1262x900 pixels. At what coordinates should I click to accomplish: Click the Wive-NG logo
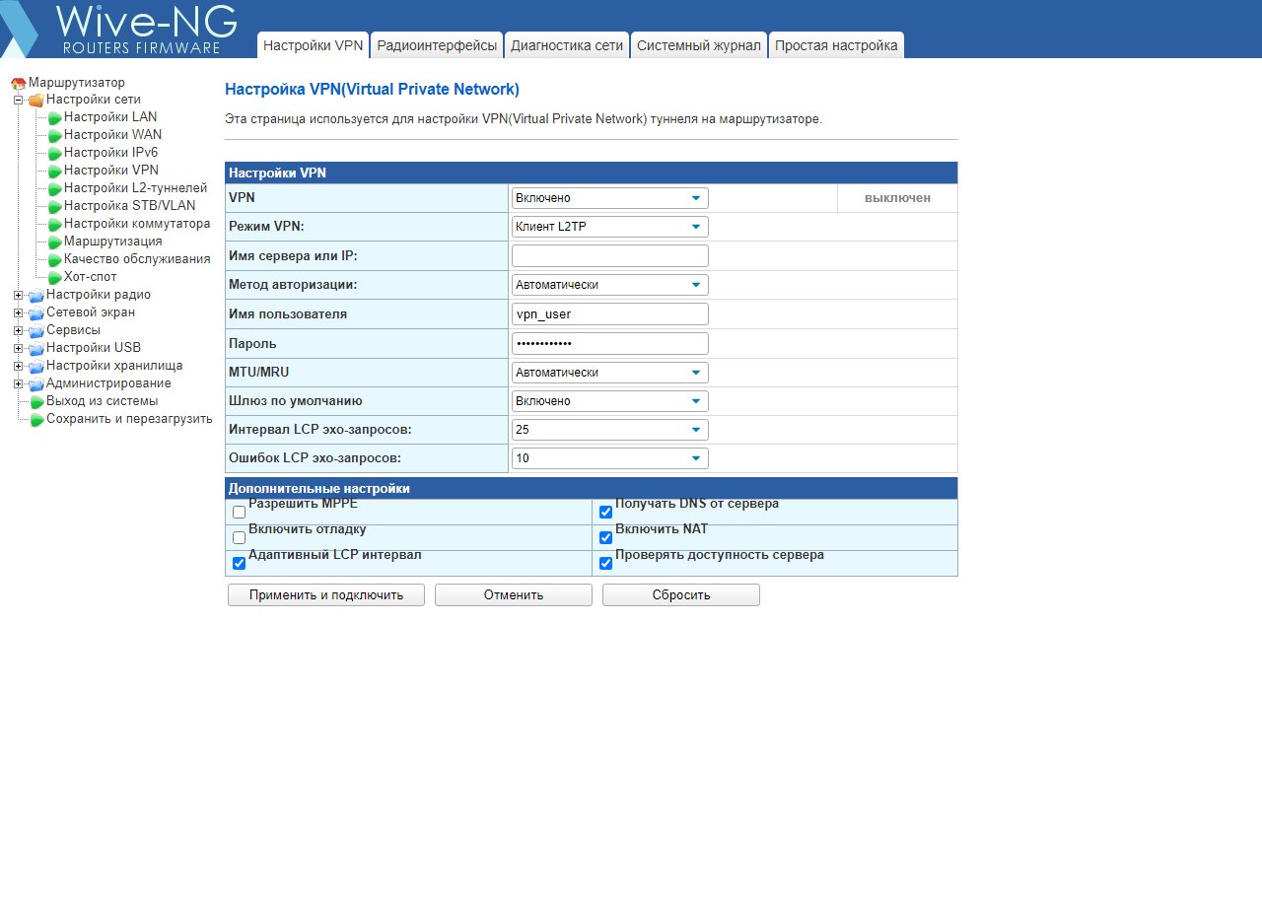click(119, 30)
